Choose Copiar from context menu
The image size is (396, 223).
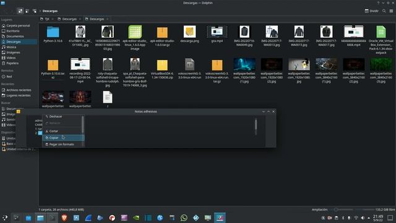63,138
